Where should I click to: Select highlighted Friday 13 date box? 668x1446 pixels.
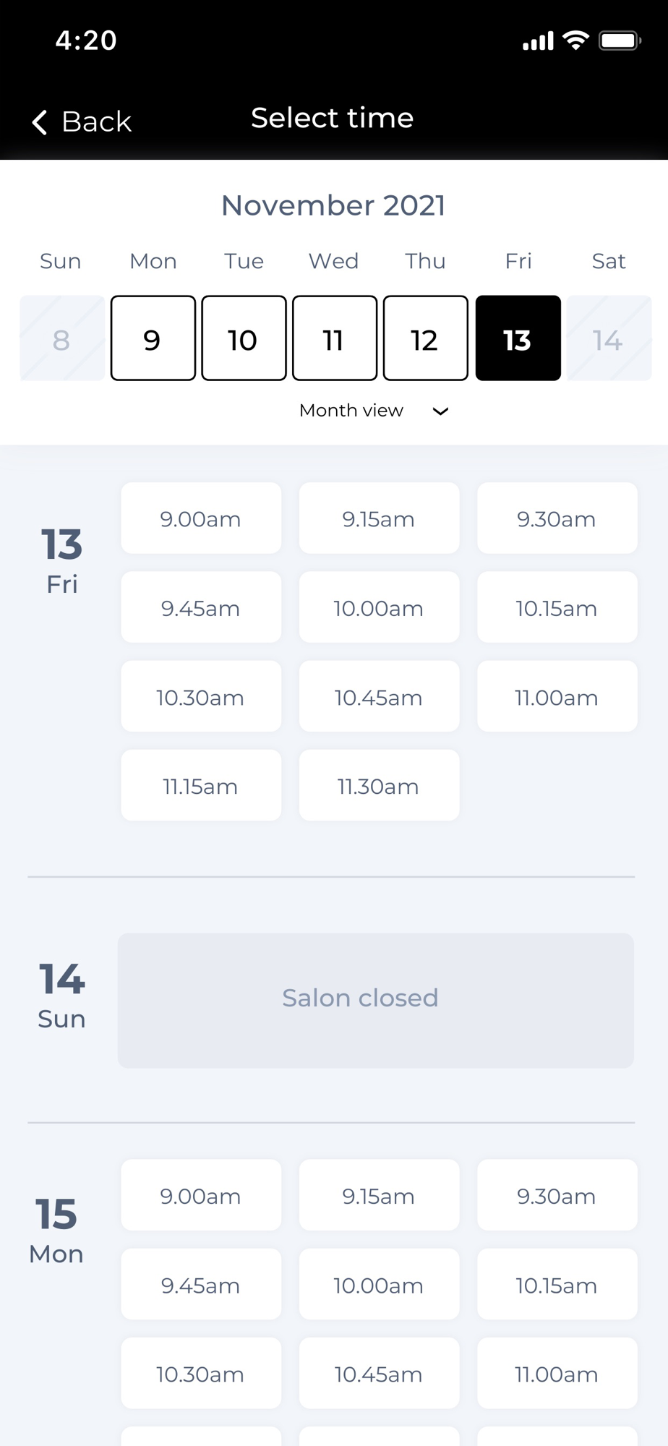[x=518, y=338]
